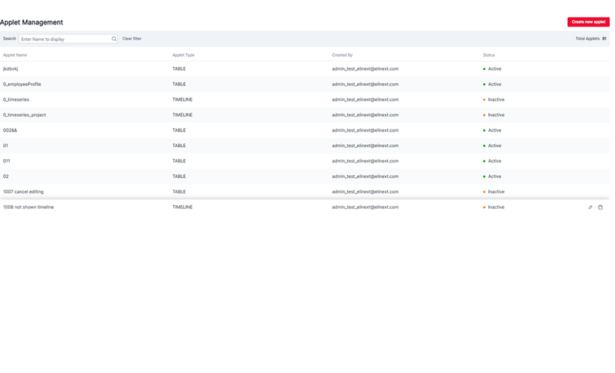Image resolution: width=615 pixels, height=373 pixels.
Task: Open the 0_employeeProfile applet
Action: point(22,85)
